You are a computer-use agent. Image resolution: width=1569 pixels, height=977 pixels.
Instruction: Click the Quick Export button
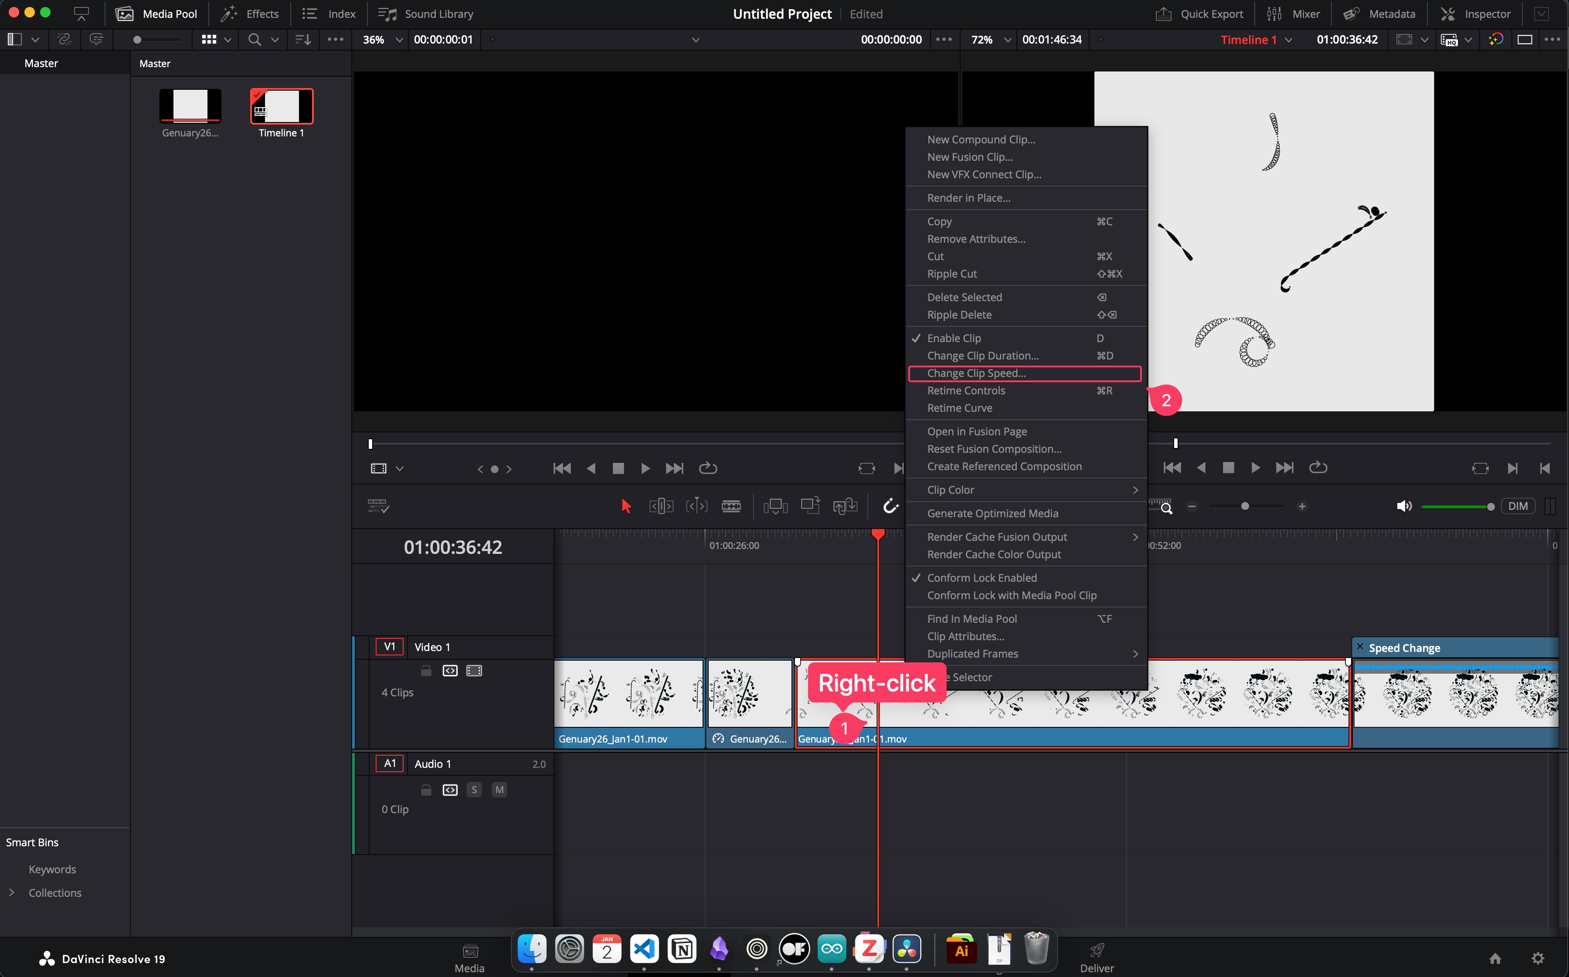click(1199, 14)
